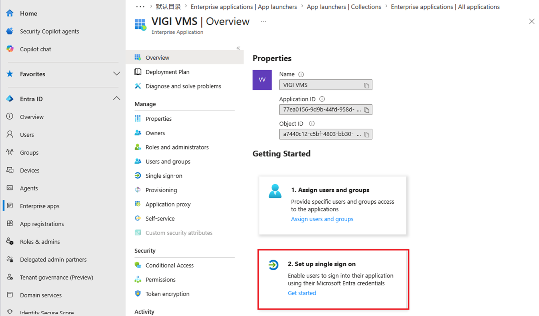This screenshot has width=539, height=316.
Task: Copy the application Name value
Action: tap(366, 85)
